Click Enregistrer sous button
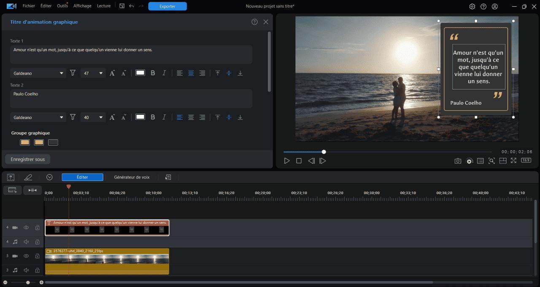This screenshot has height=287, width=540. [x=28, y=159]
